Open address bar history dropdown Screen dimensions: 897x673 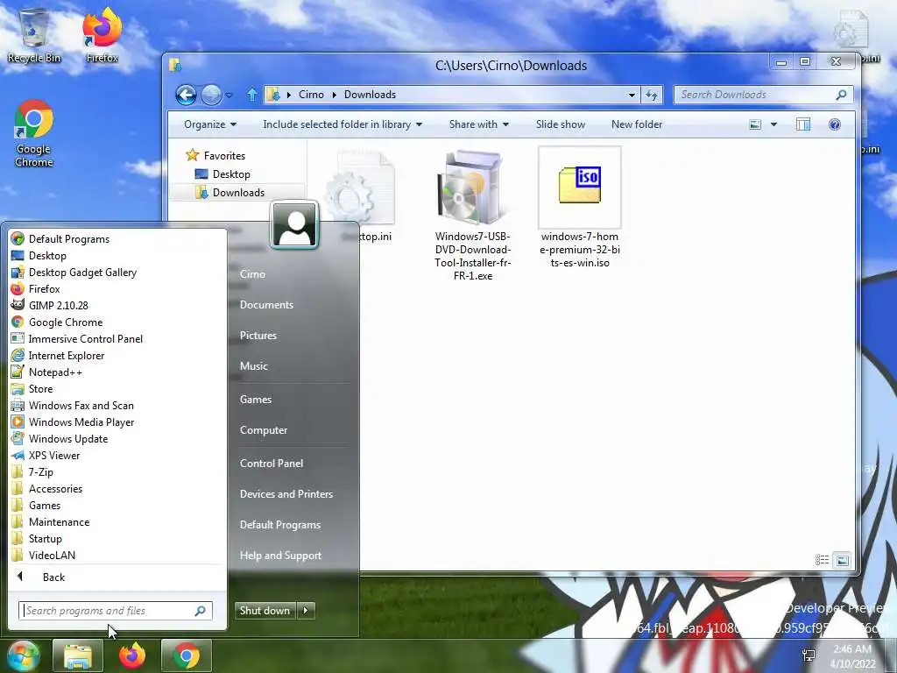click(x=632, y=95)
